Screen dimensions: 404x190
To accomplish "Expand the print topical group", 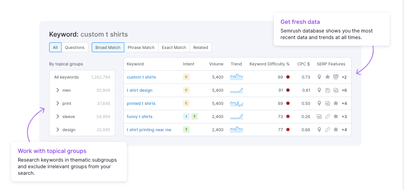I will click(x=58, y=103).
